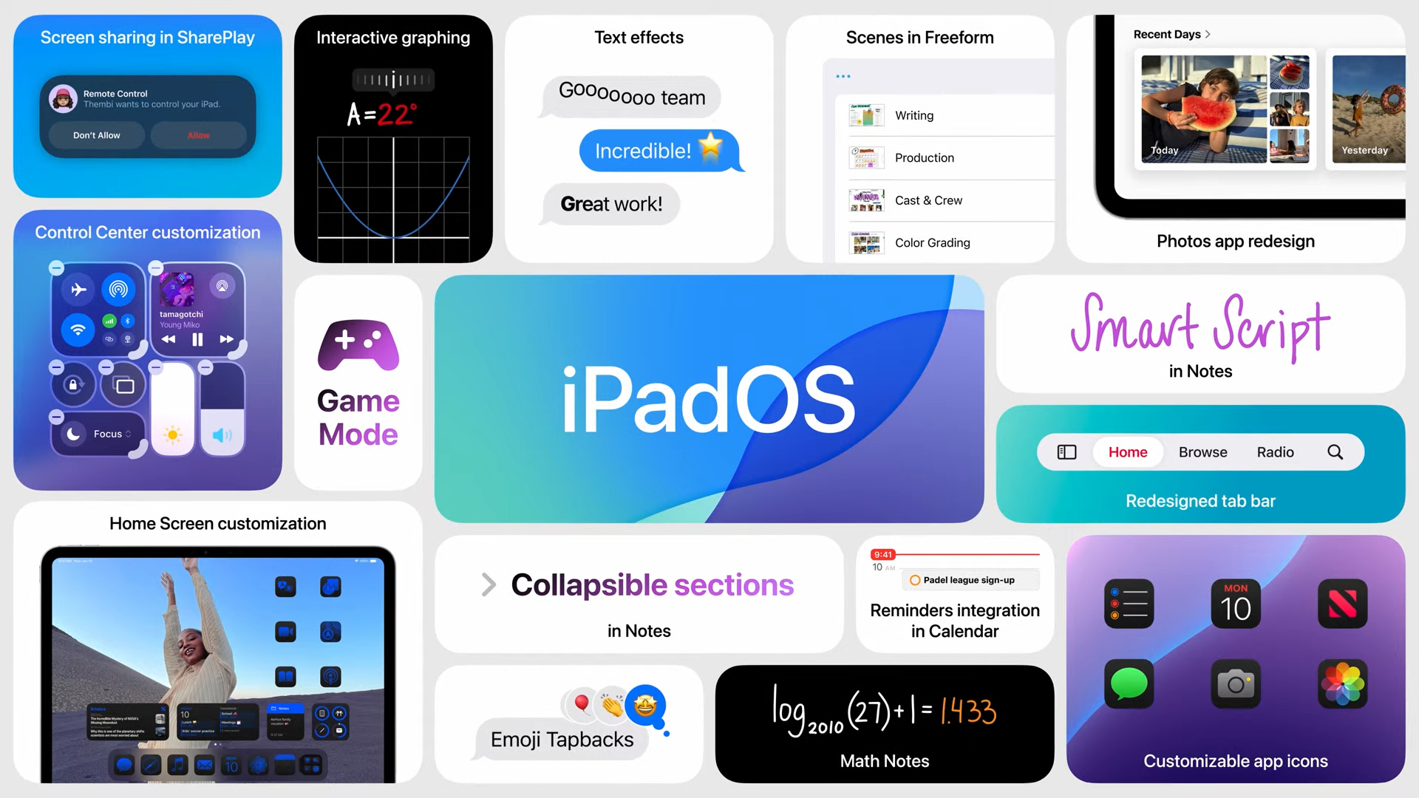Expand Production scene in Freeform list

coord(925,158)
